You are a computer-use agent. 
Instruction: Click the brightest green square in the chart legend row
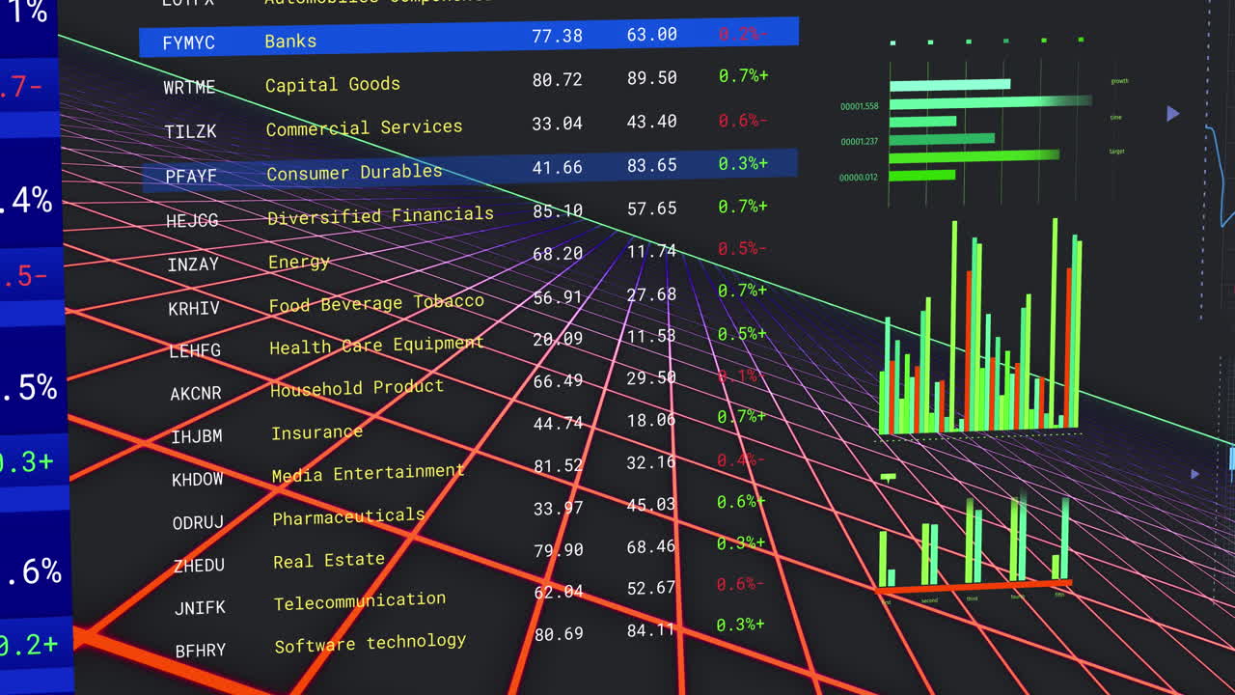pos(1081,40)
